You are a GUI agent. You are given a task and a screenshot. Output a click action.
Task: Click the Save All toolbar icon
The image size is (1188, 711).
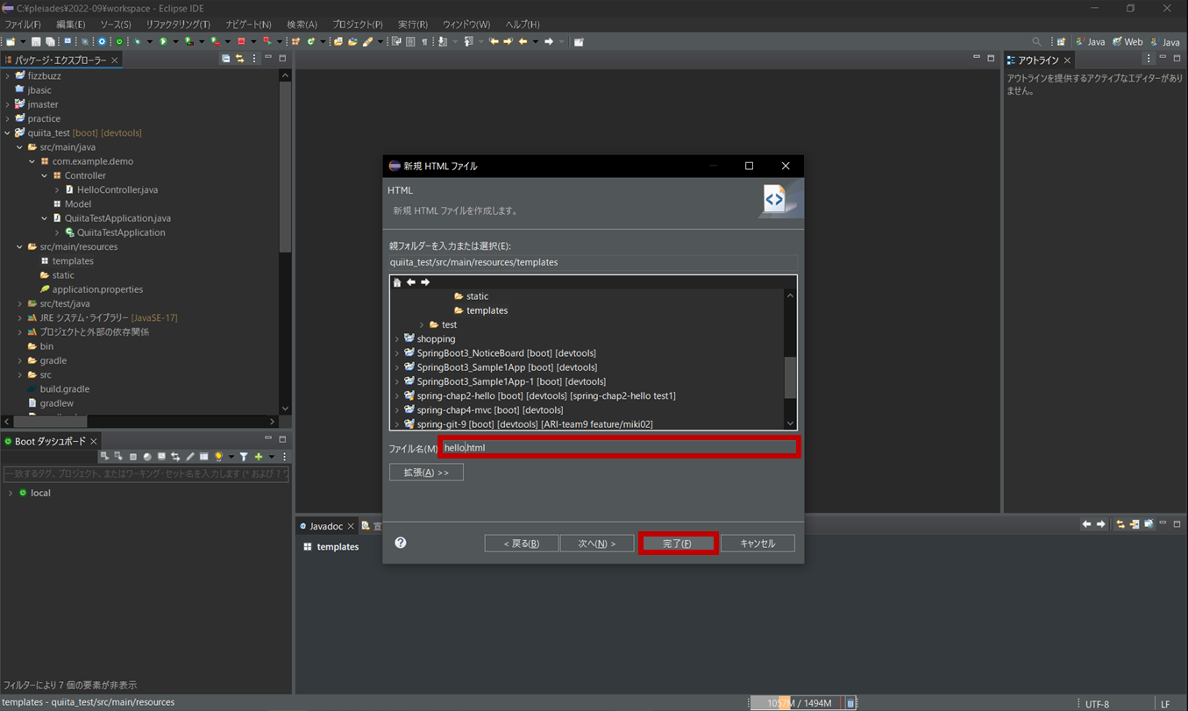51,41
